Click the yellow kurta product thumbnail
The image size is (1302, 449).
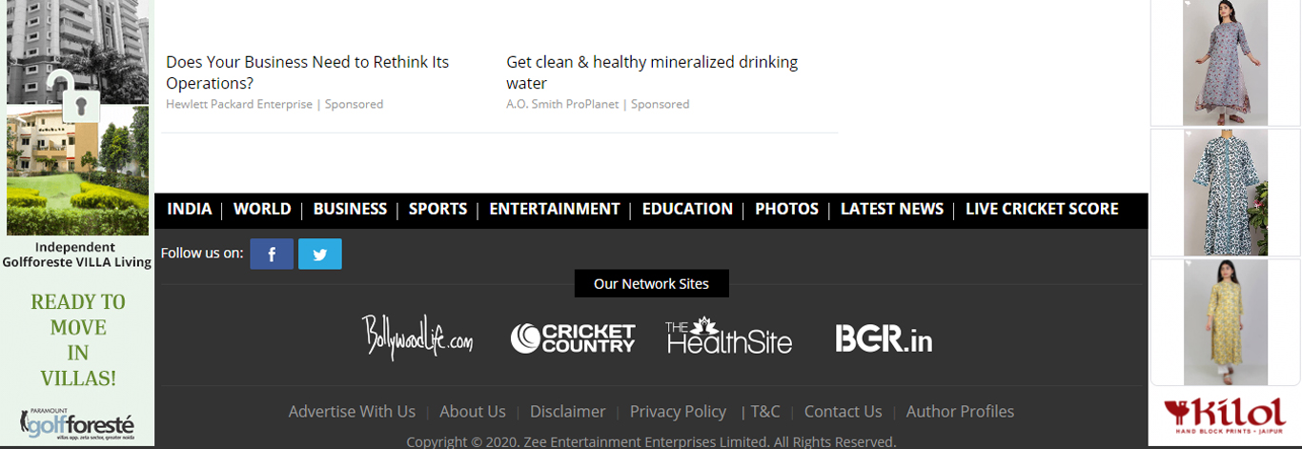point(1225,321)
